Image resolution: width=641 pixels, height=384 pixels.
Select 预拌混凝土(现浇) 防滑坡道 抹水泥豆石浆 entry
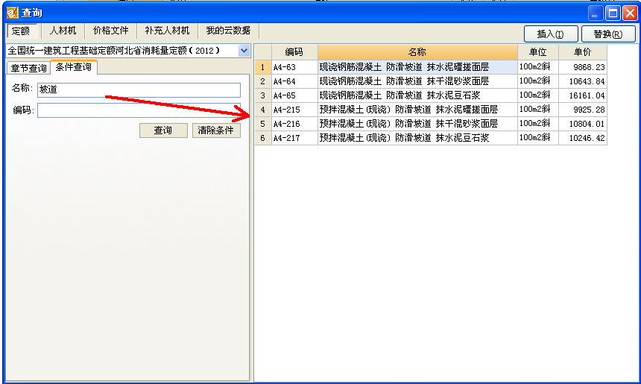(x=417, y=138)
